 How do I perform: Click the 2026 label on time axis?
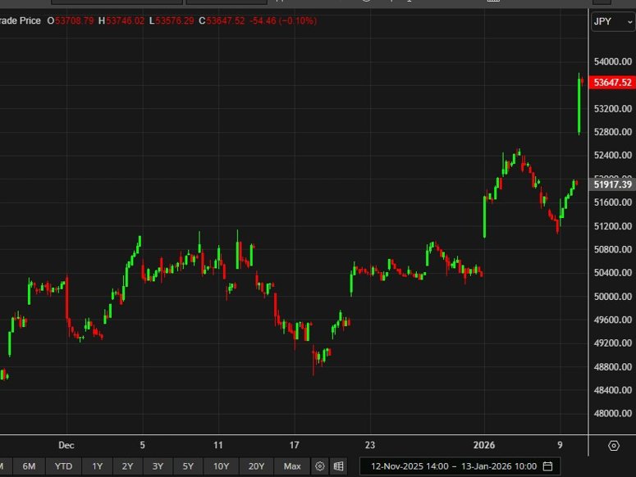tap(484, 445)
